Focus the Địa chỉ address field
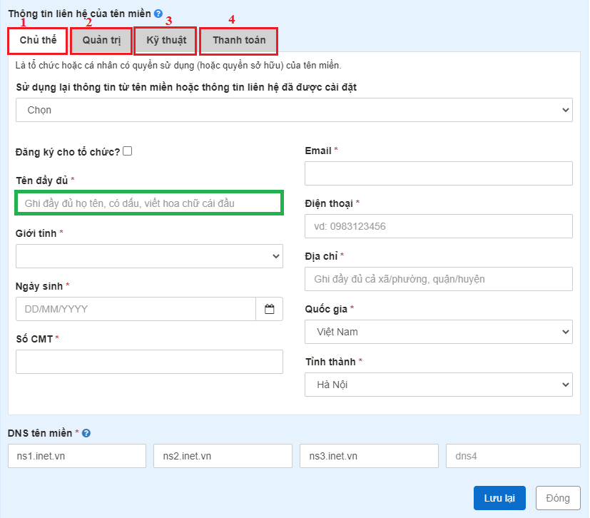The height and width of the screenshot is (518, 590). pos(439,279)
